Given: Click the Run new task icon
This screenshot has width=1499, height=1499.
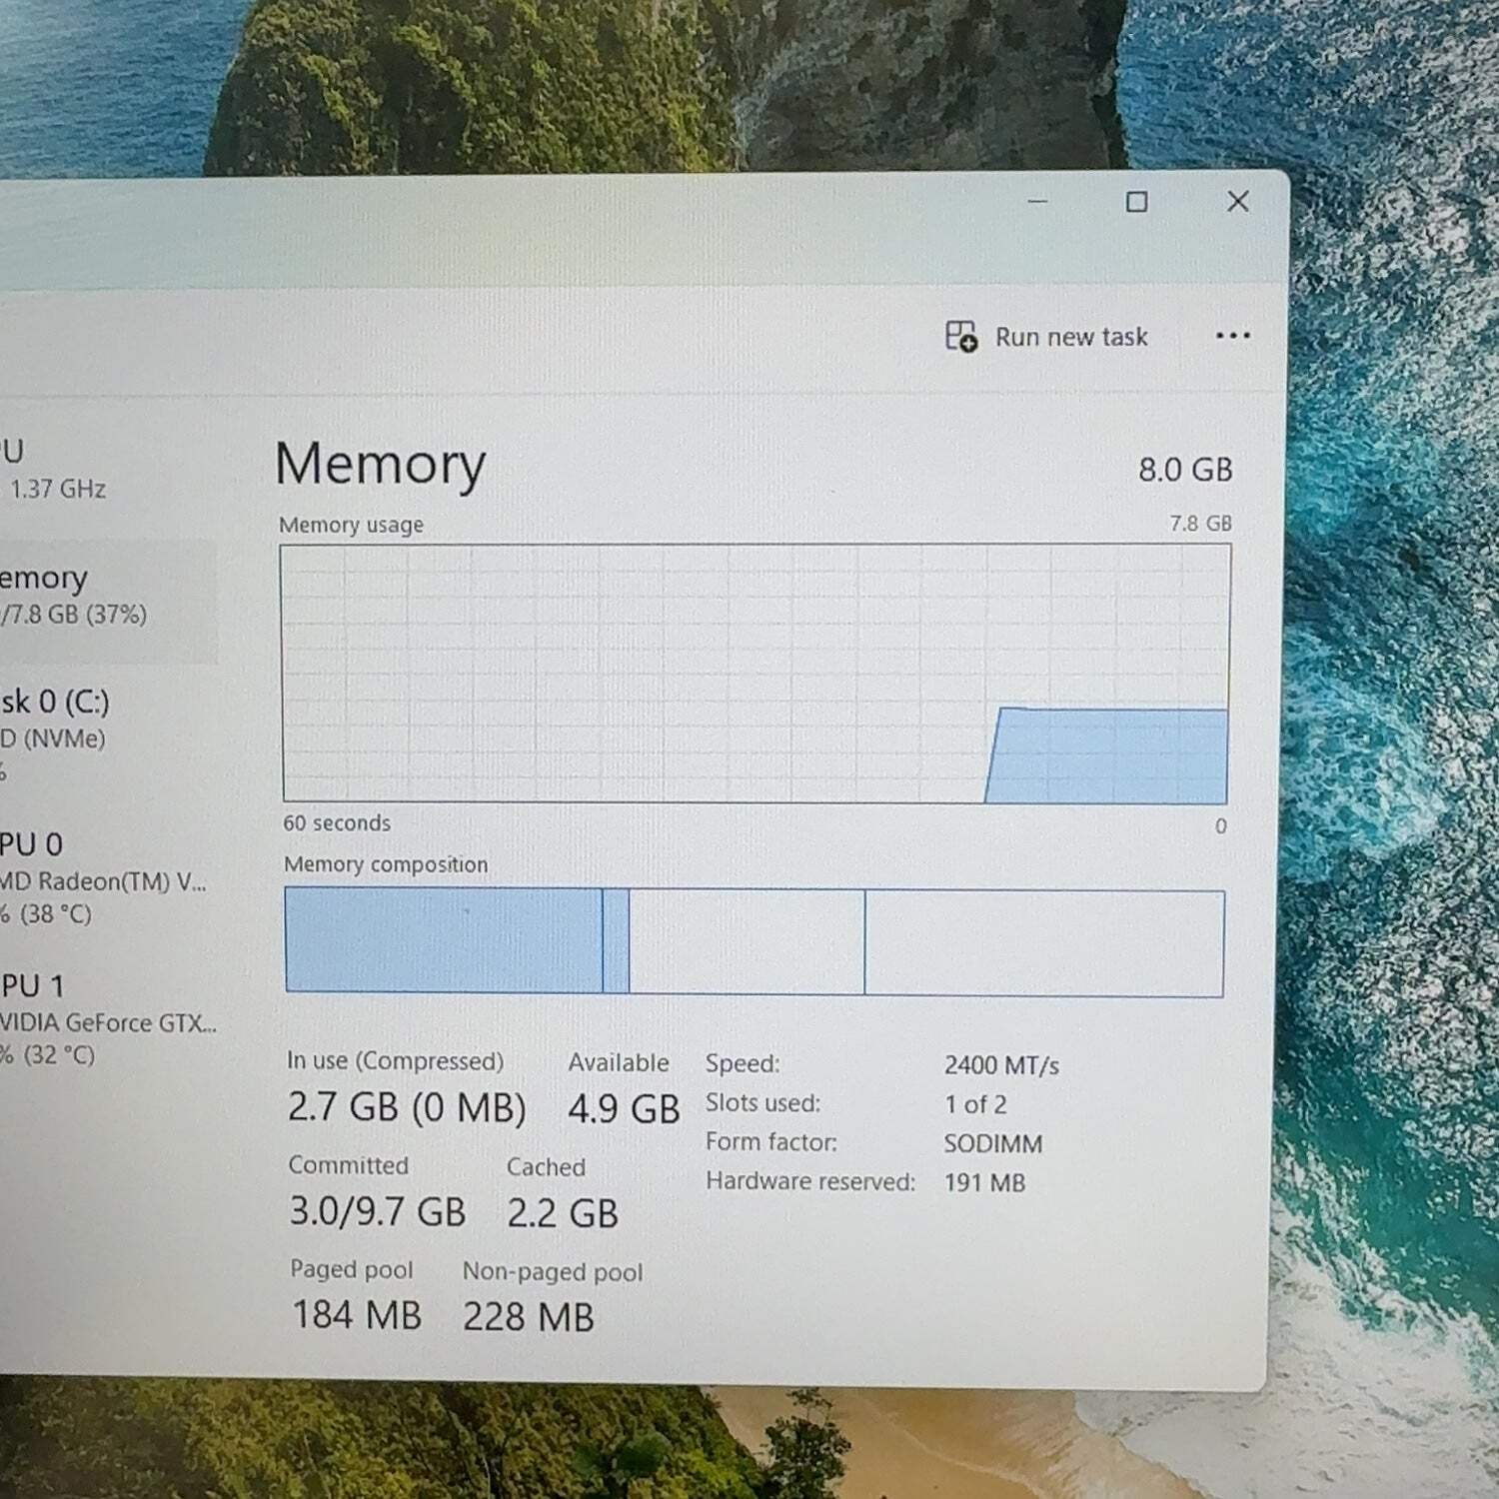Looking at the screenshot, I should pyautogui.click(x=961, y=337).
